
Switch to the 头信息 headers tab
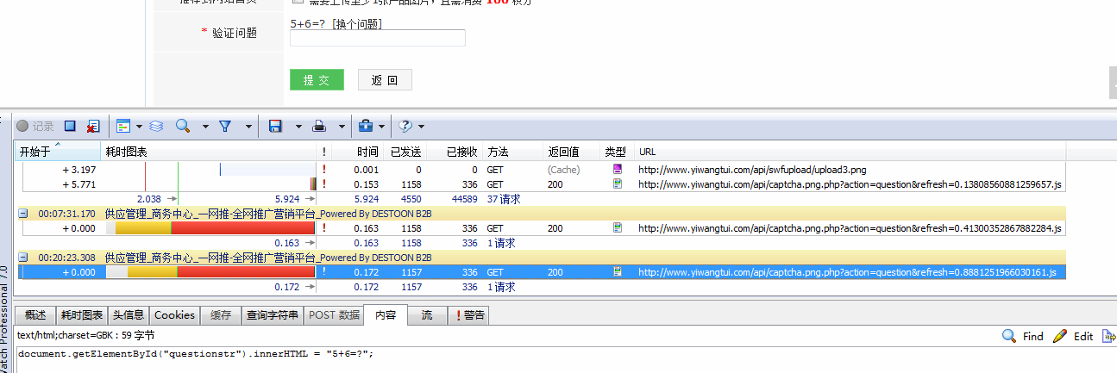[x=129, y=315]
